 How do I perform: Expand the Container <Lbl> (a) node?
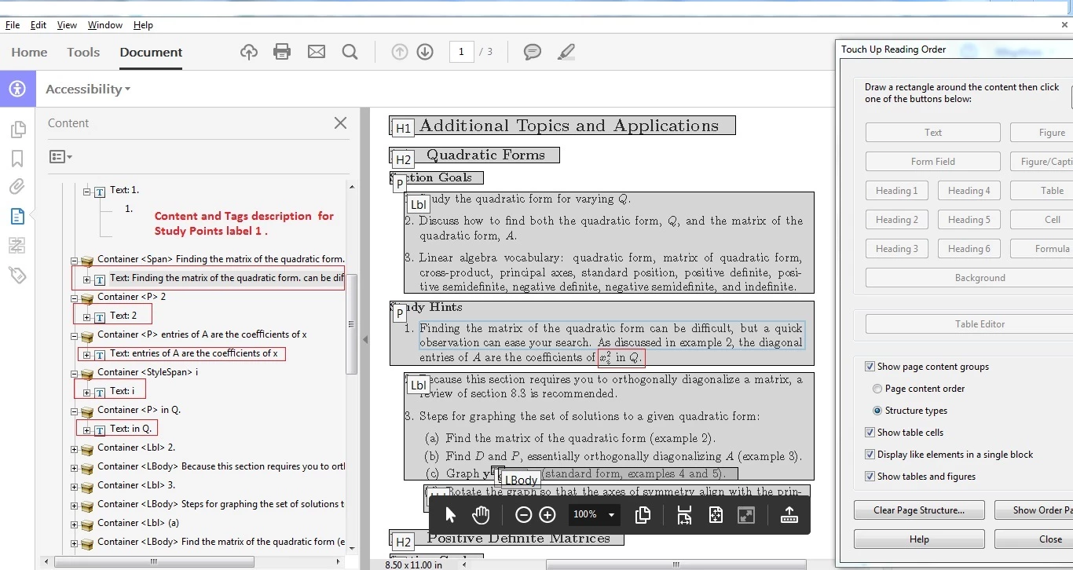click(x=75, y=524)
